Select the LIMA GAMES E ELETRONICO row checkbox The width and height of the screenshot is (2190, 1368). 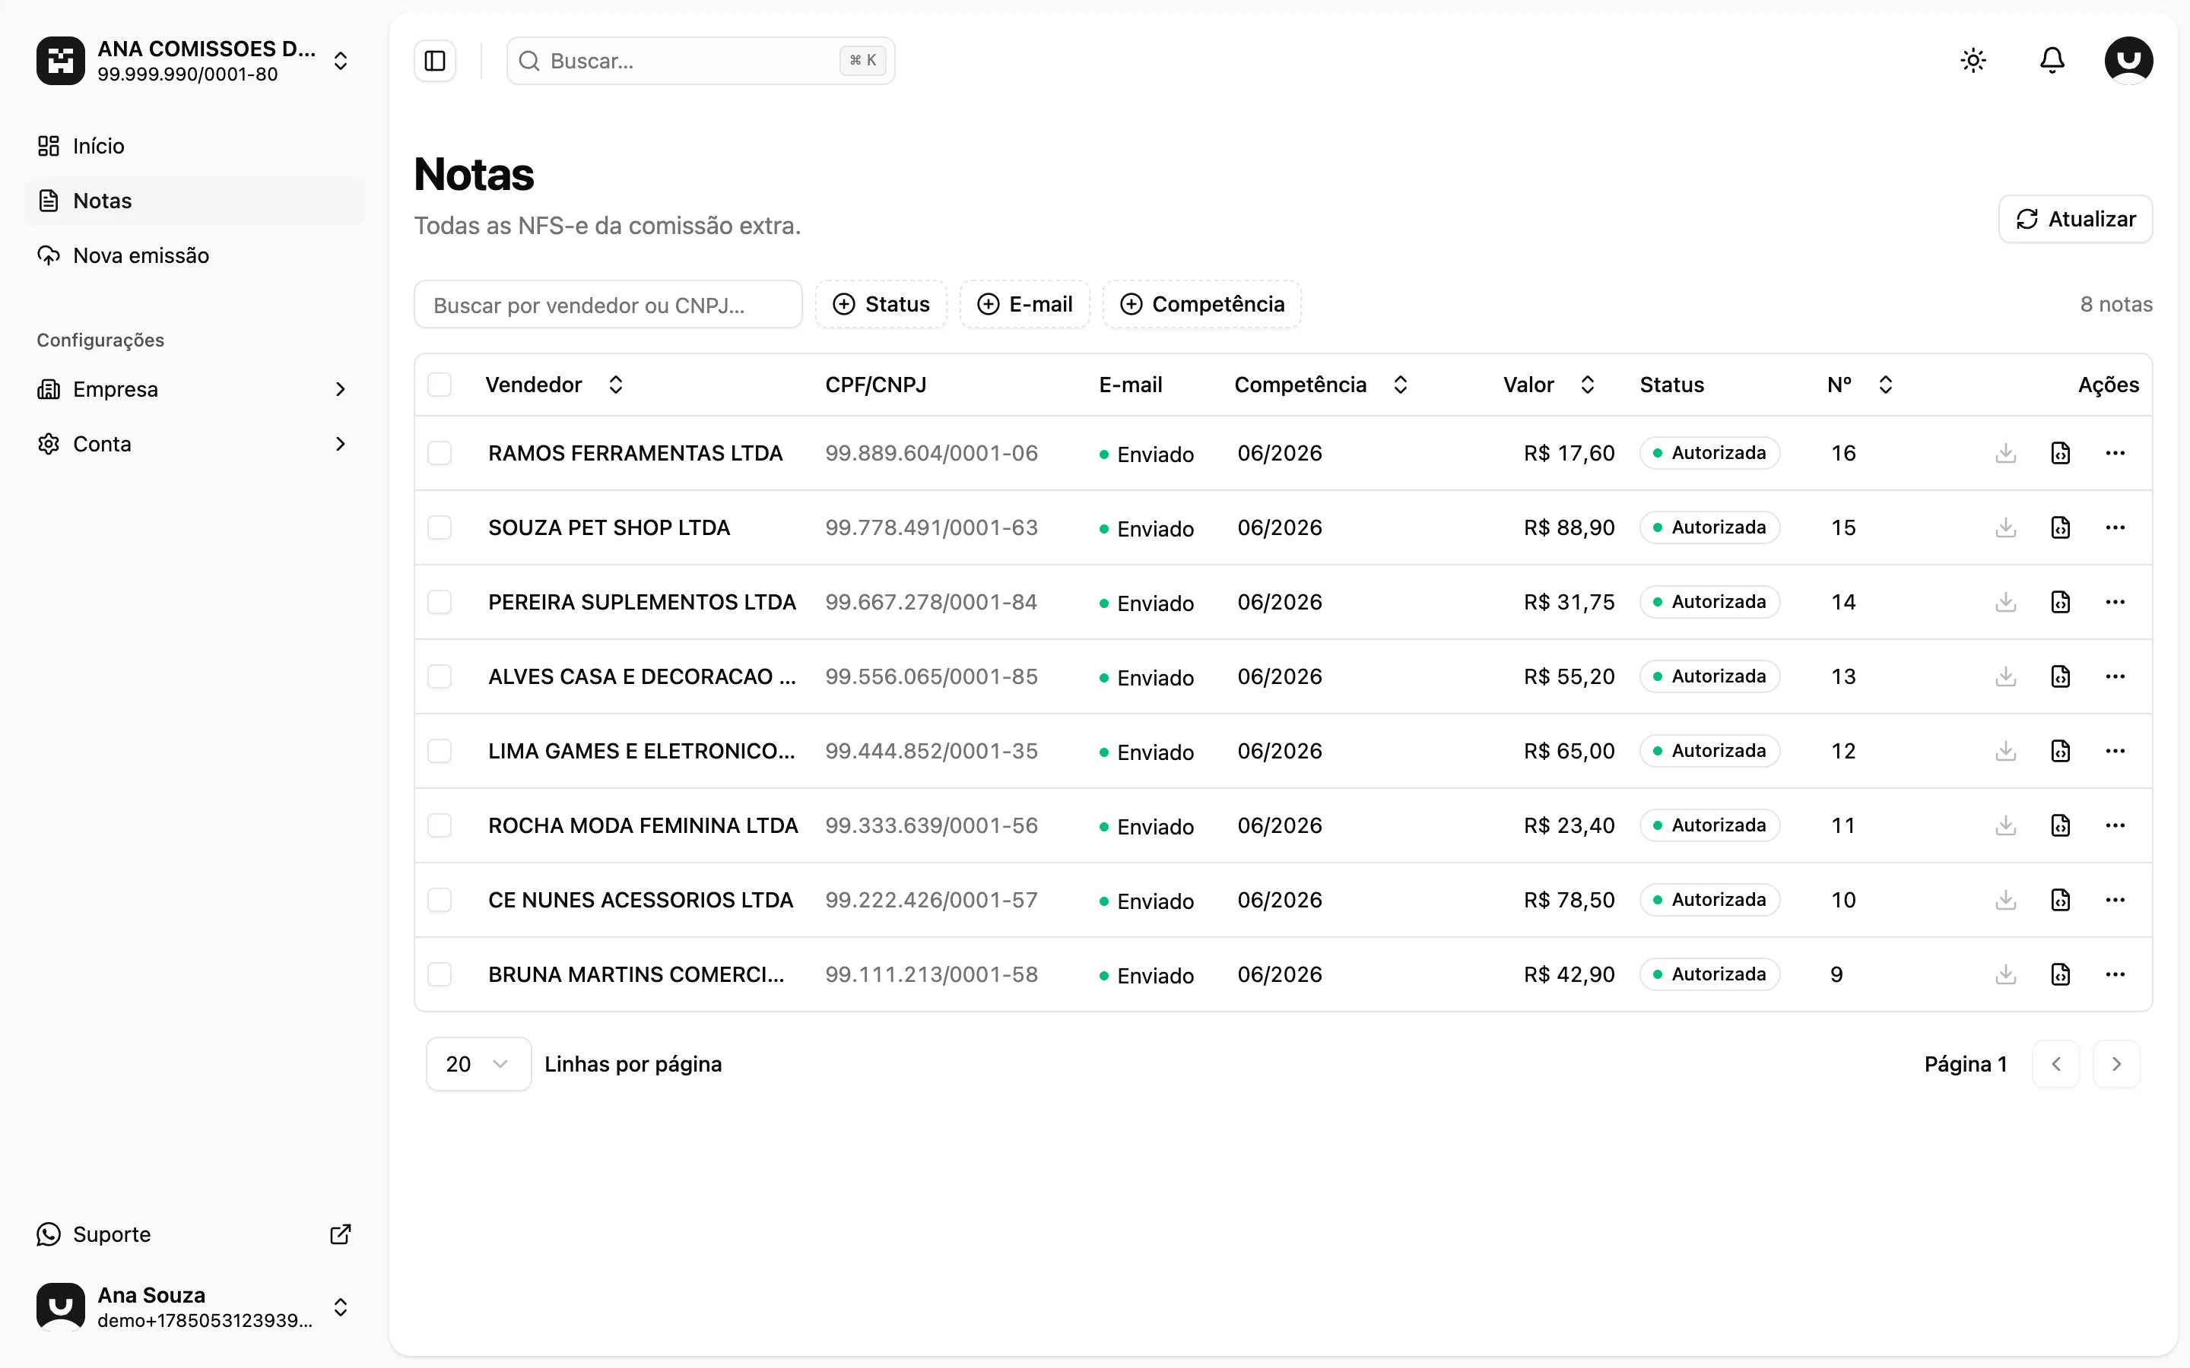440,751
